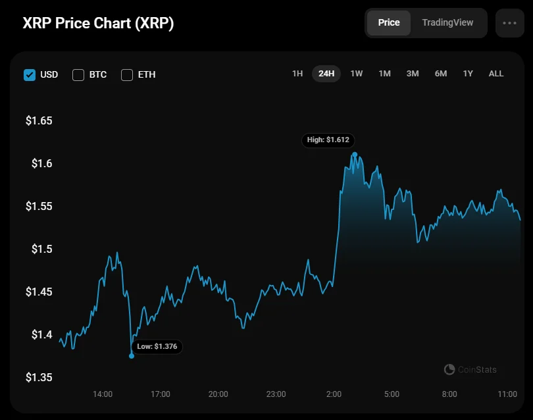Select the 1Y time range
The width and height of the screenshot is (533, 420).
pos(468,74)
